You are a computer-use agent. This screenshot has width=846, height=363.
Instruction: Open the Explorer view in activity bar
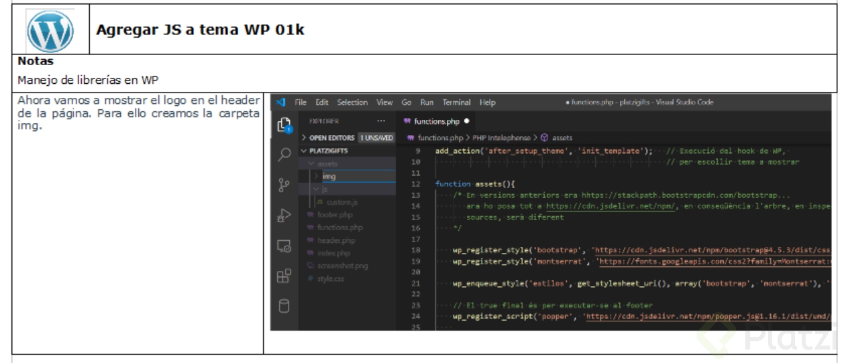point(284,125)
